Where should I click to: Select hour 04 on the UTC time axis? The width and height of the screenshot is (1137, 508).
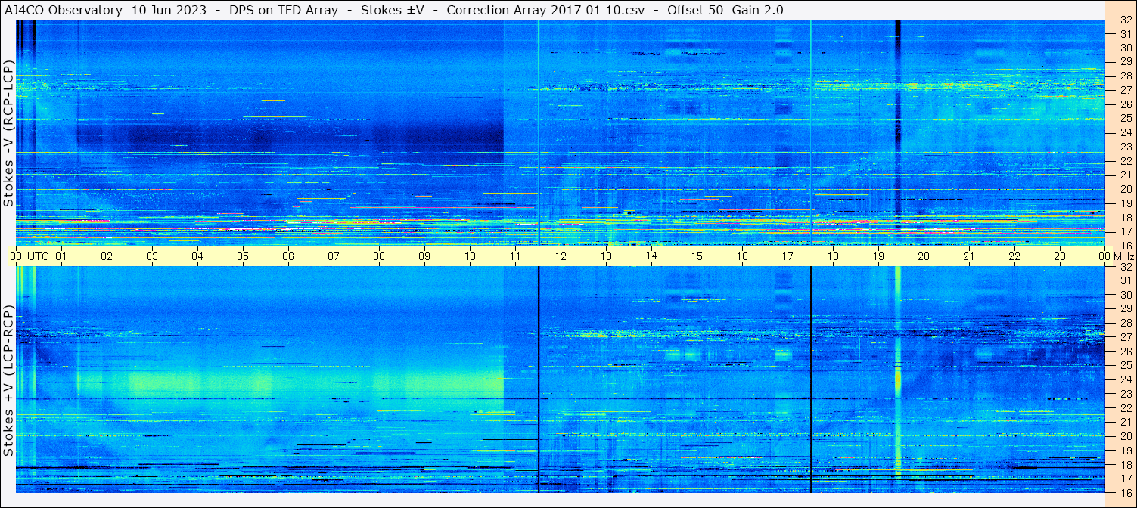pyautogui.click(x=197, y=256)
